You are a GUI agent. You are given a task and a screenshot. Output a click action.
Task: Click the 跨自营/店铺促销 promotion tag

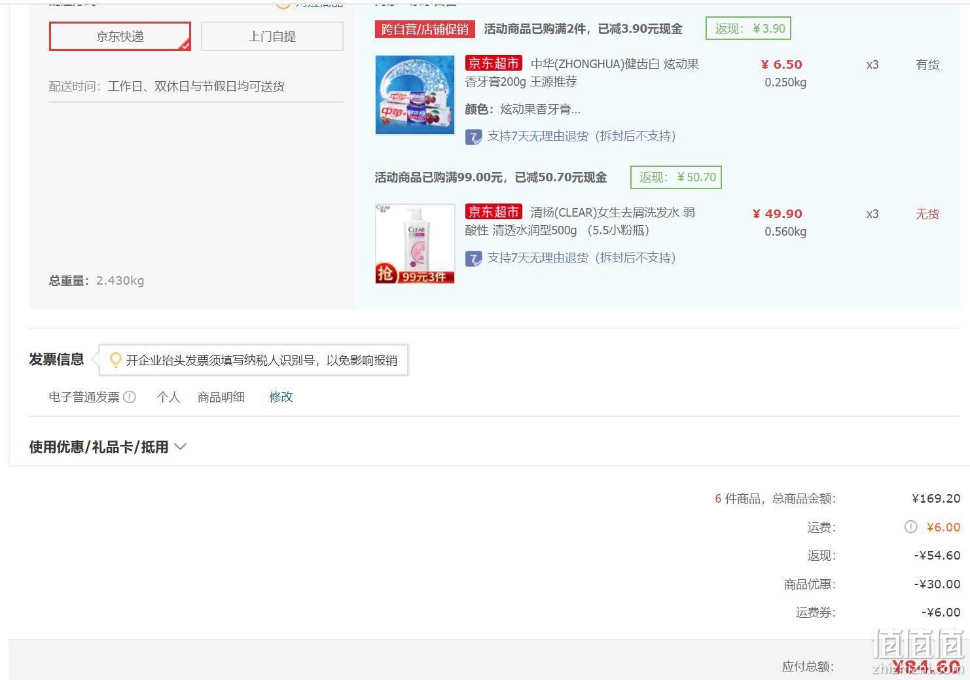[x=425, y=29]
